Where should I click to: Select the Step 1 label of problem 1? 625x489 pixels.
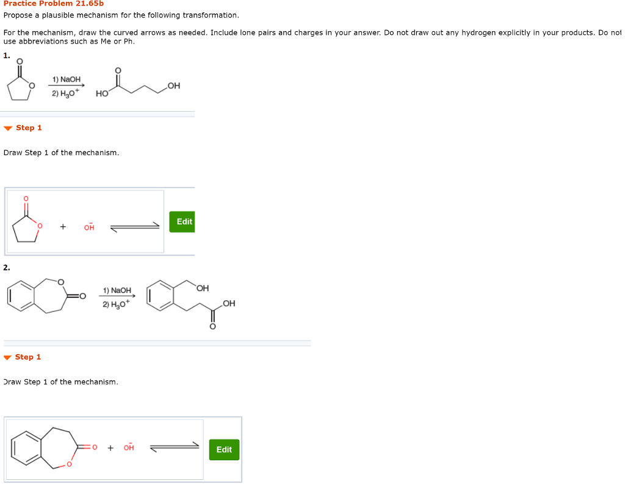coord(29,128)
